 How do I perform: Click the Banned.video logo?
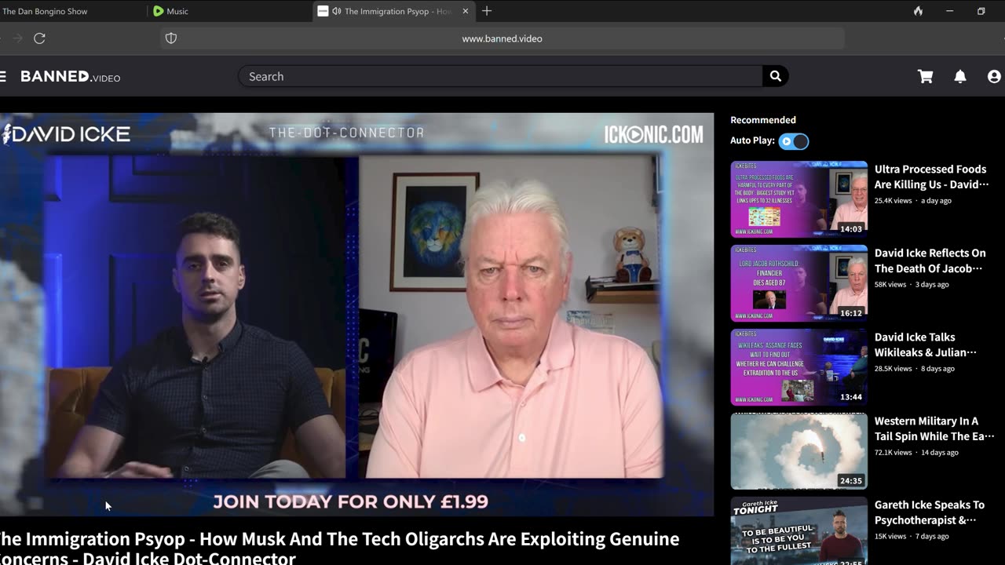click(71, 76)
